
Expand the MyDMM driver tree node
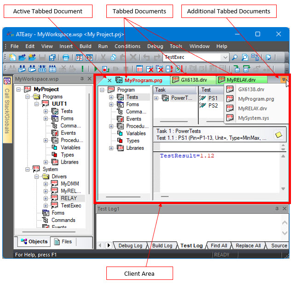pyautogui.click(x=46, y=184)
